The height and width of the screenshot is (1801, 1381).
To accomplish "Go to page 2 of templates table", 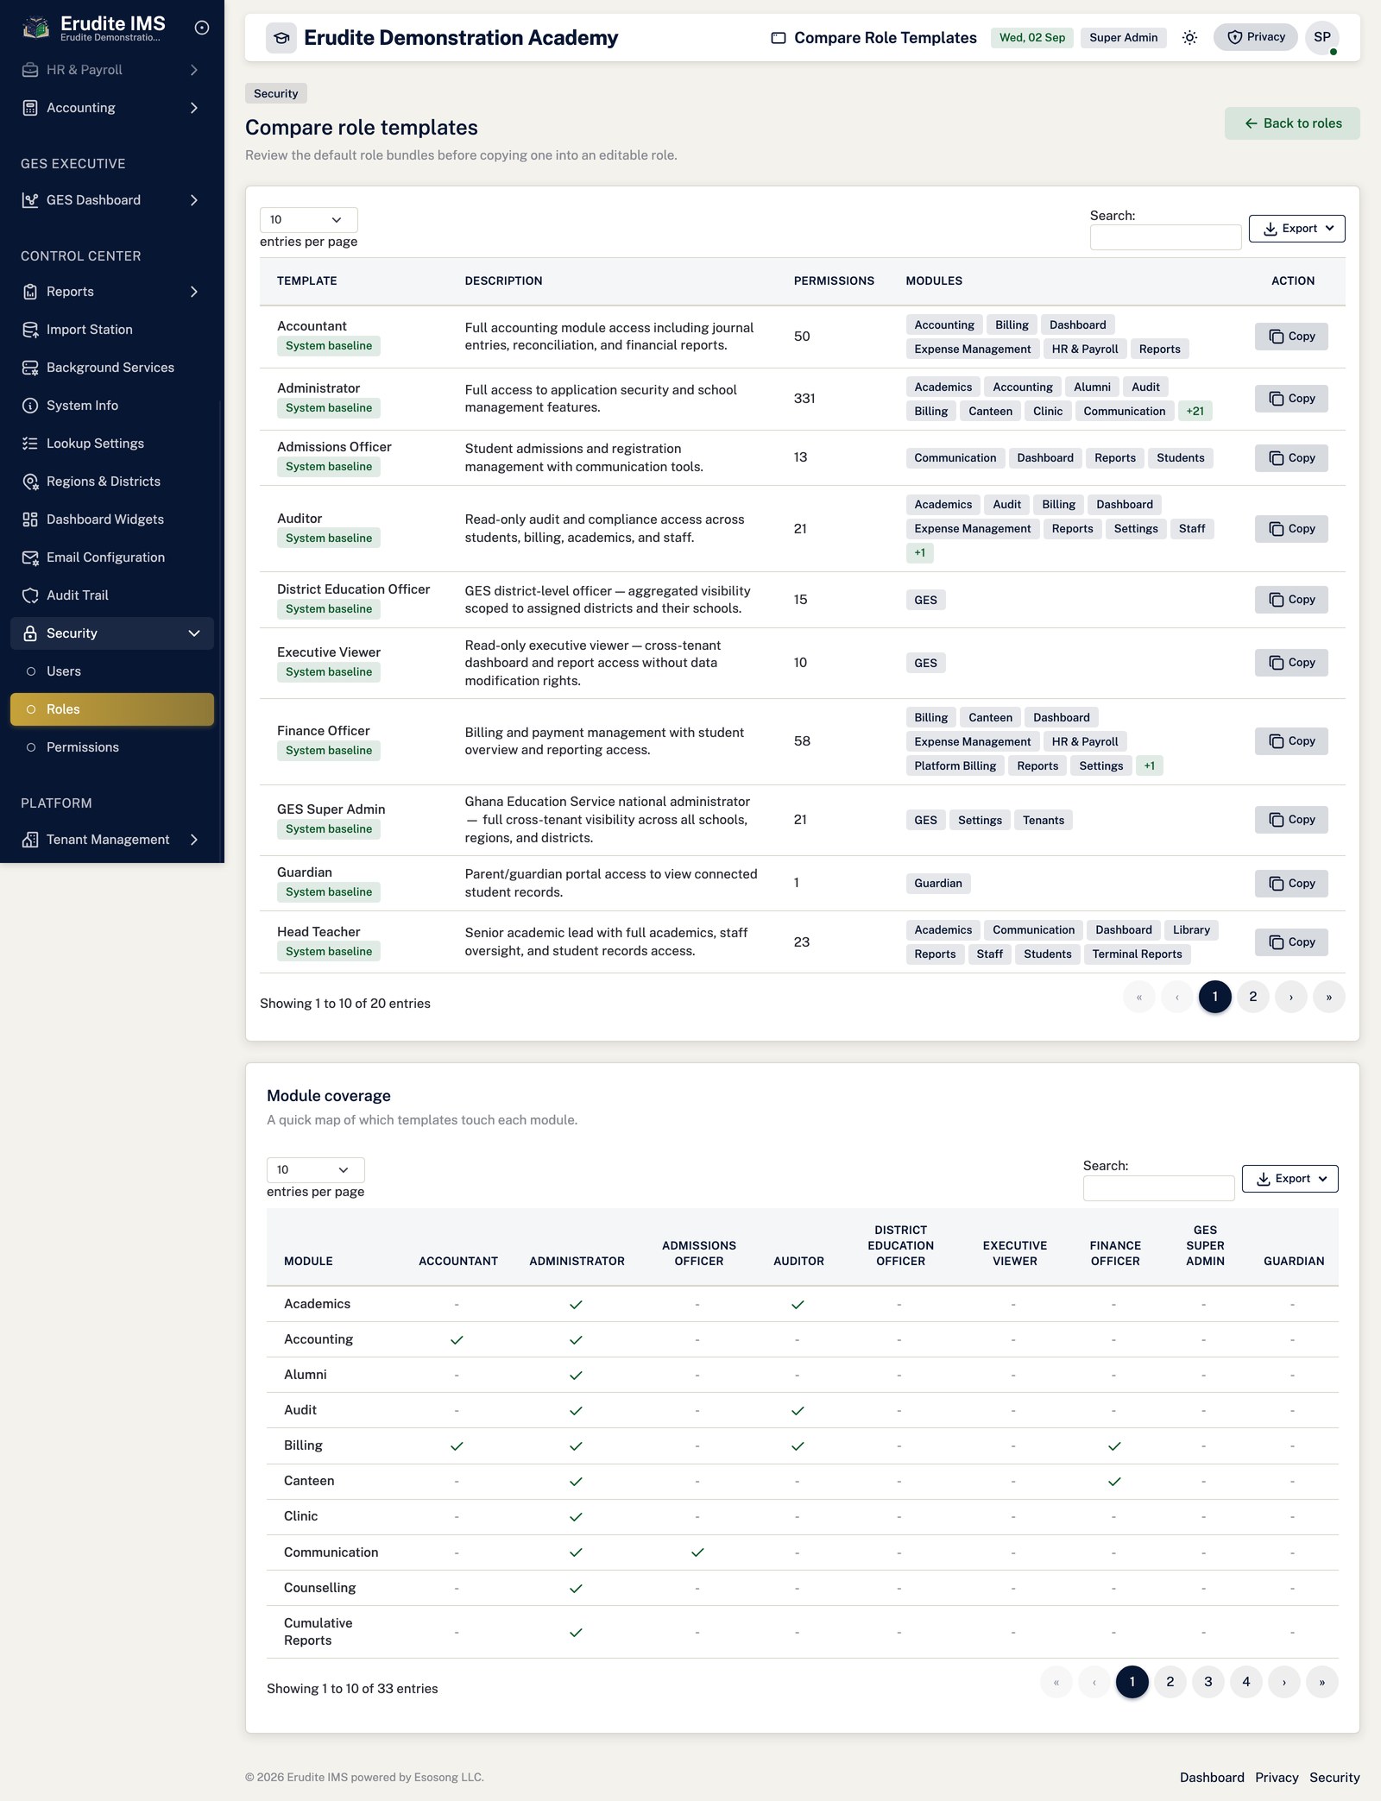I will tap(1253, 997).
